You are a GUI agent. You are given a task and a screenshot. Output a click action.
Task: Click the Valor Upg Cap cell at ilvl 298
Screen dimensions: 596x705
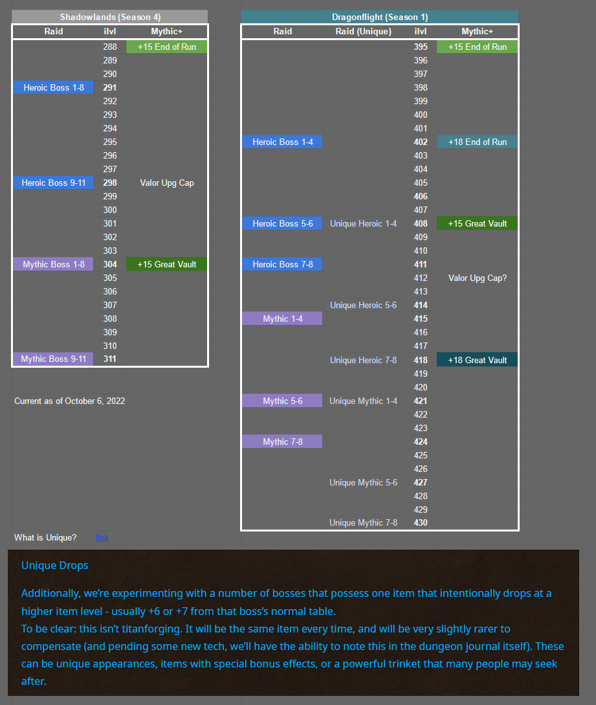(x=167, y=183)
